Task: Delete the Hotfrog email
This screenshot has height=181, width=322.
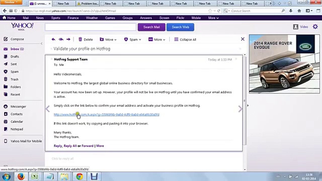Action: [x=86, y=39]
